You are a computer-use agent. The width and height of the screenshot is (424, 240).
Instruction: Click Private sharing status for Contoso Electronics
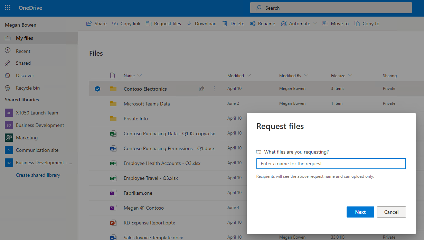click(x=389, y=89)
